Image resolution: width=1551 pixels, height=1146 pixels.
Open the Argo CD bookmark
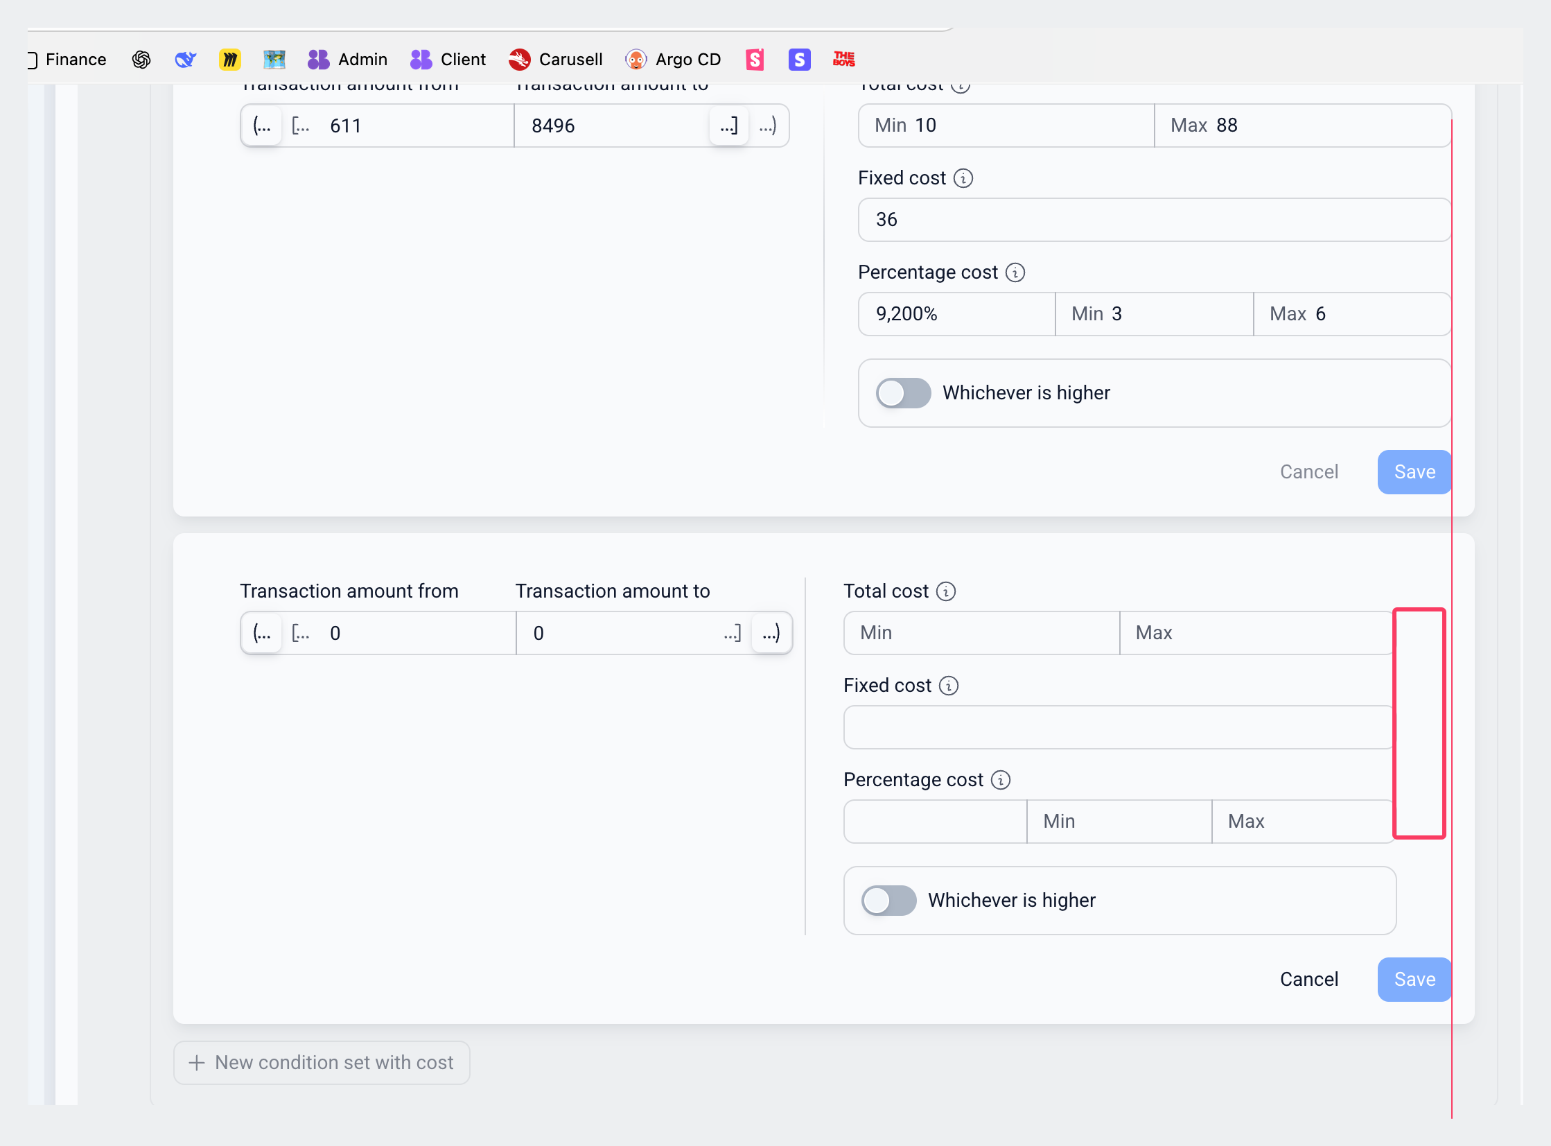tap(672, 60)
